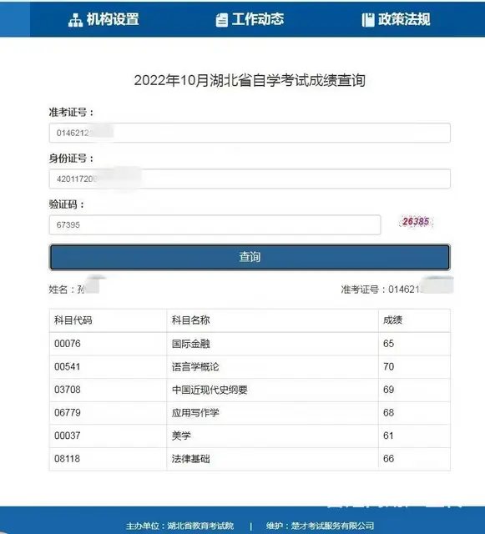Screen dimensions: 485x534
Task: Open the 机构设置 menu item
Action: (x=104, y=19)
